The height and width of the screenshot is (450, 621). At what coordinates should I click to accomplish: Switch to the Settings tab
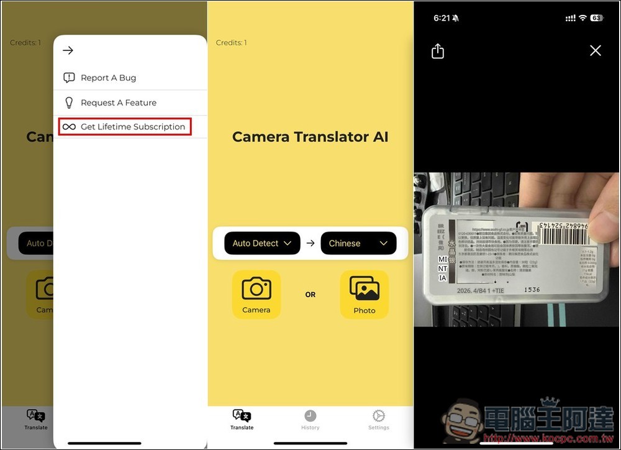[x=379, y=420]
